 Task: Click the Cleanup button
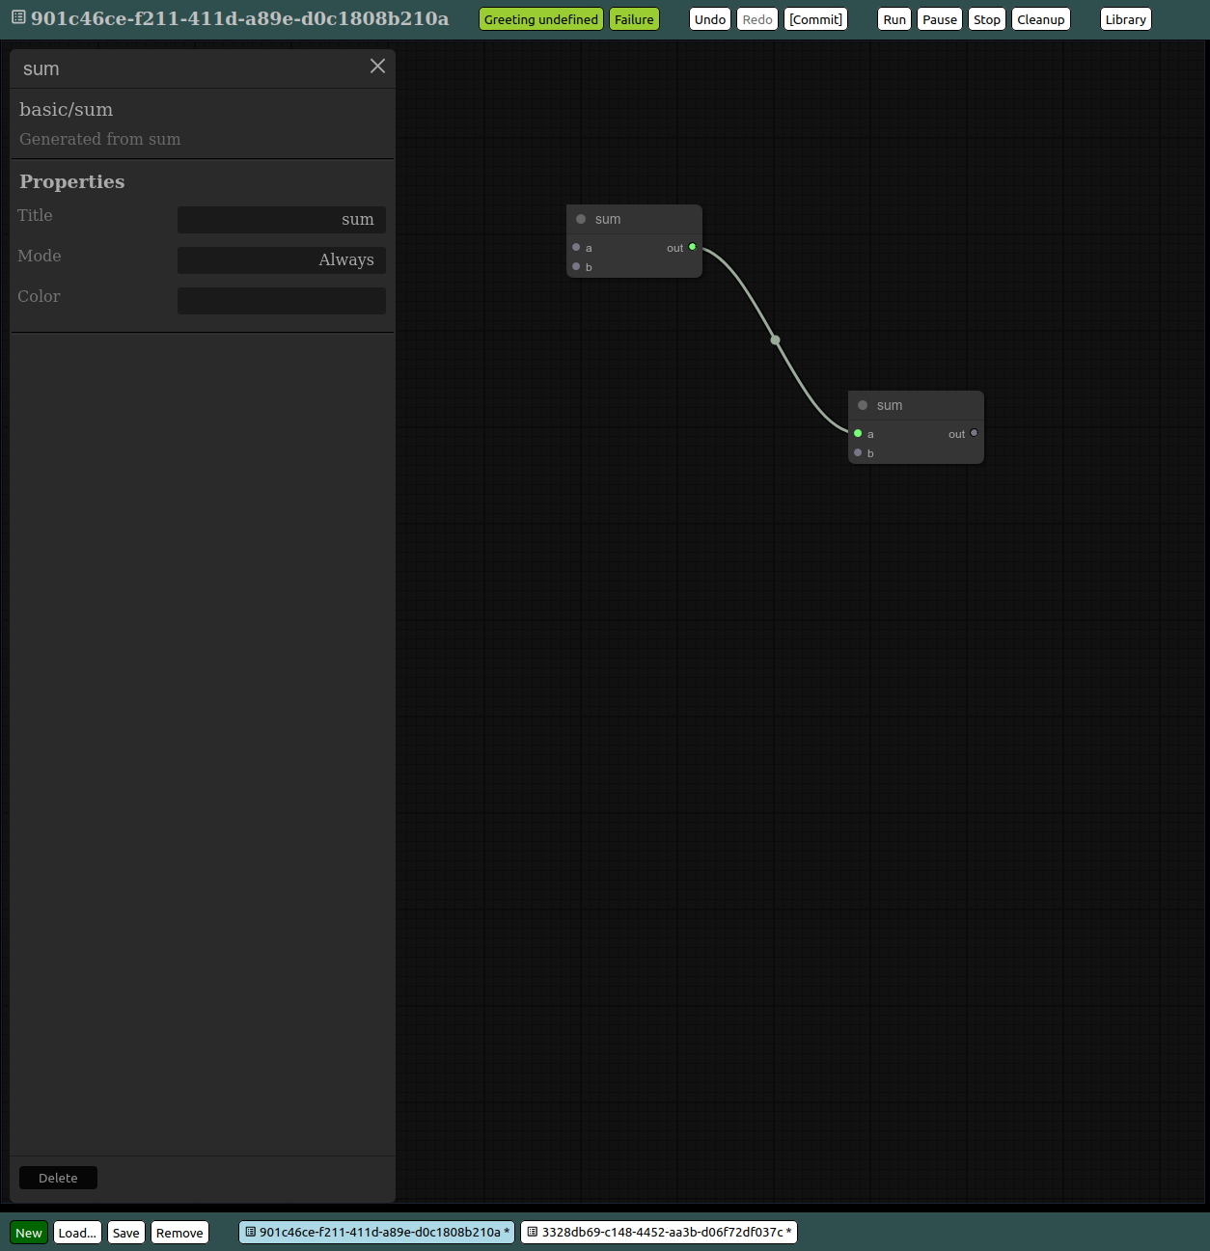(x=1041, y=19)
